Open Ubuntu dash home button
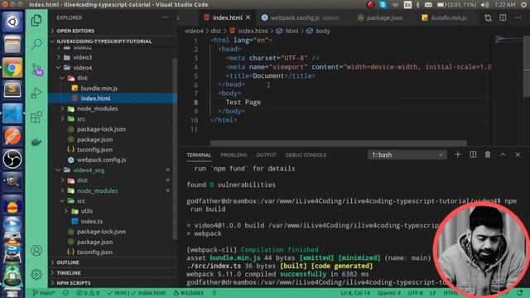Screen dimensions: 530x298 click(12, 22)
